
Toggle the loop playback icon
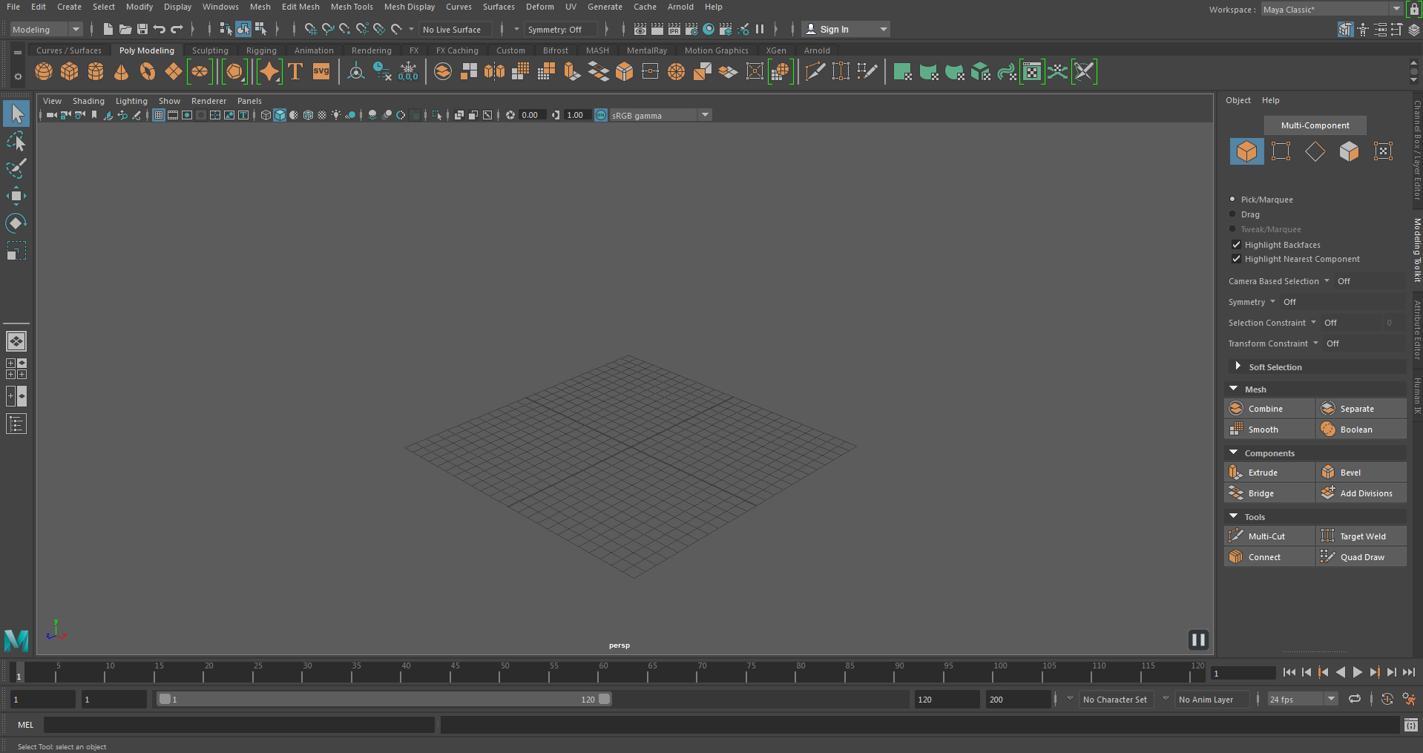[1355, 699]
